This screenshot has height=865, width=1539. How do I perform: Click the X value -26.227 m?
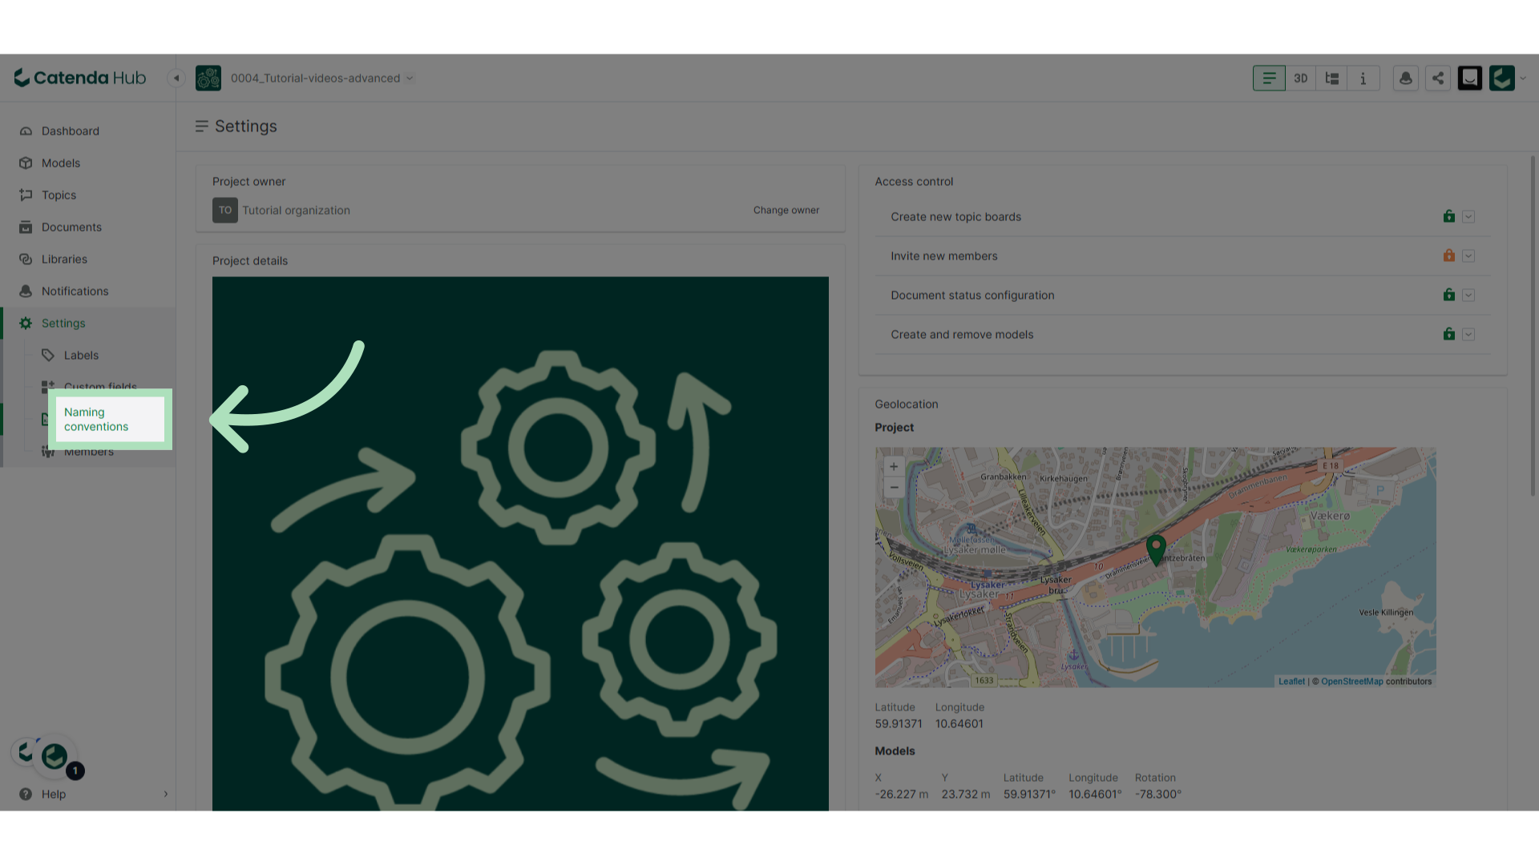tap(902, 795)
